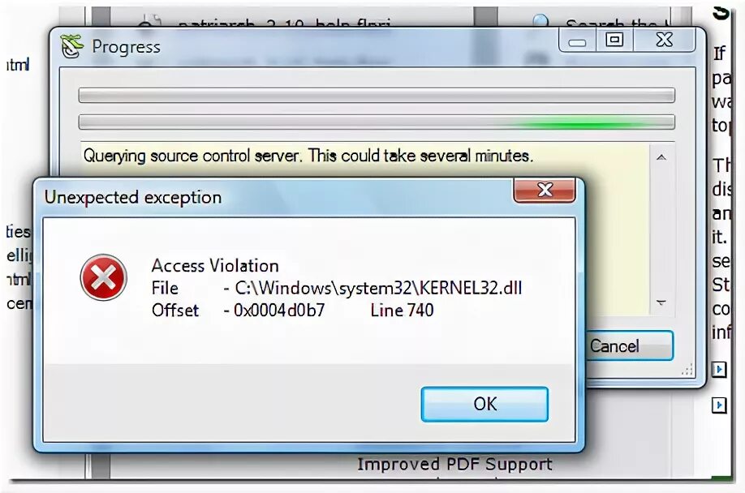Click OK in the Unexpected exception dialog
Image resolution: width=745 pixels, height=493 pixels.
tap(484, 405)
